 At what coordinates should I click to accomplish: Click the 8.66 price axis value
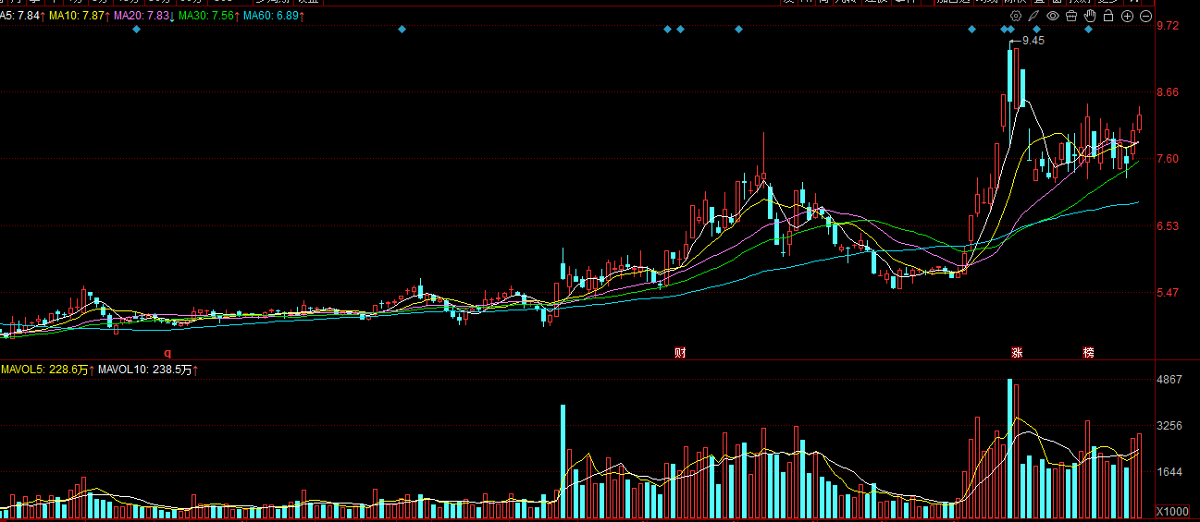click(1168, 92)
